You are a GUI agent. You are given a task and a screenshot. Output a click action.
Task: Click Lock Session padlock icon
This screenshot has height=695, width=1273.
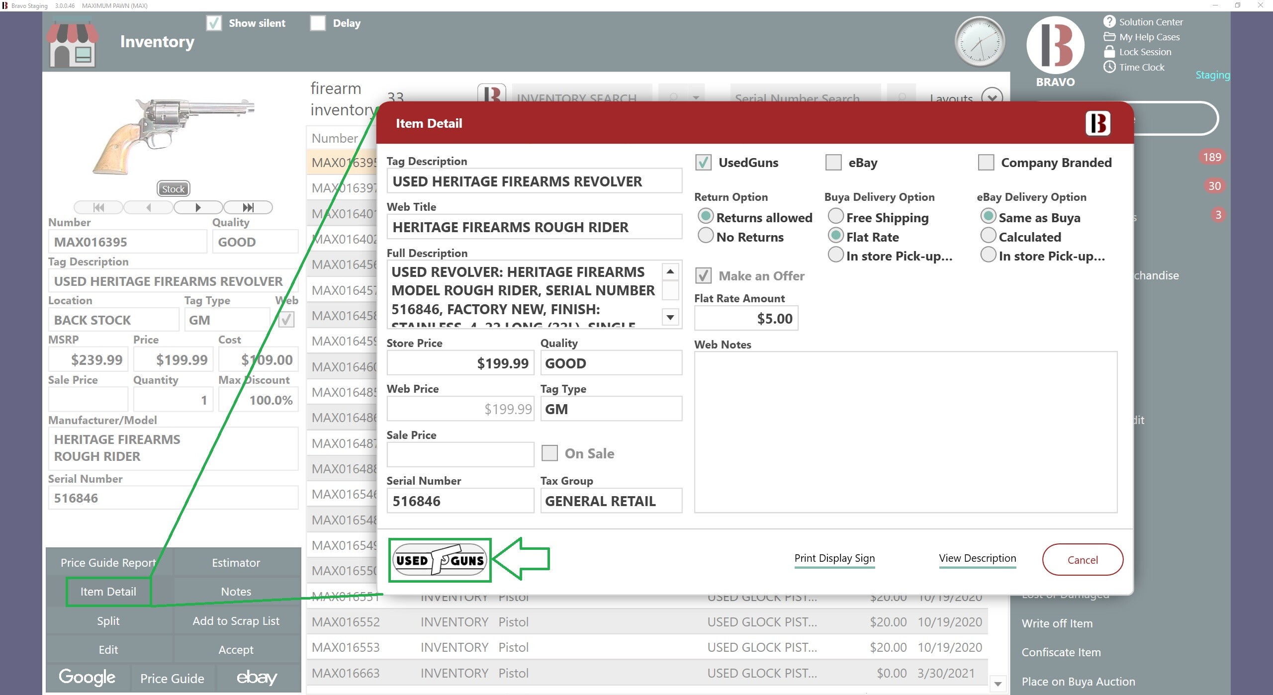pos(1109,52)
